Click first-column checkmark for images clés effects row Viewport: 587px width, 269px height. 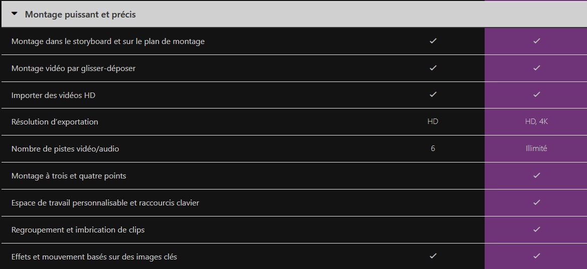(433, 256)
